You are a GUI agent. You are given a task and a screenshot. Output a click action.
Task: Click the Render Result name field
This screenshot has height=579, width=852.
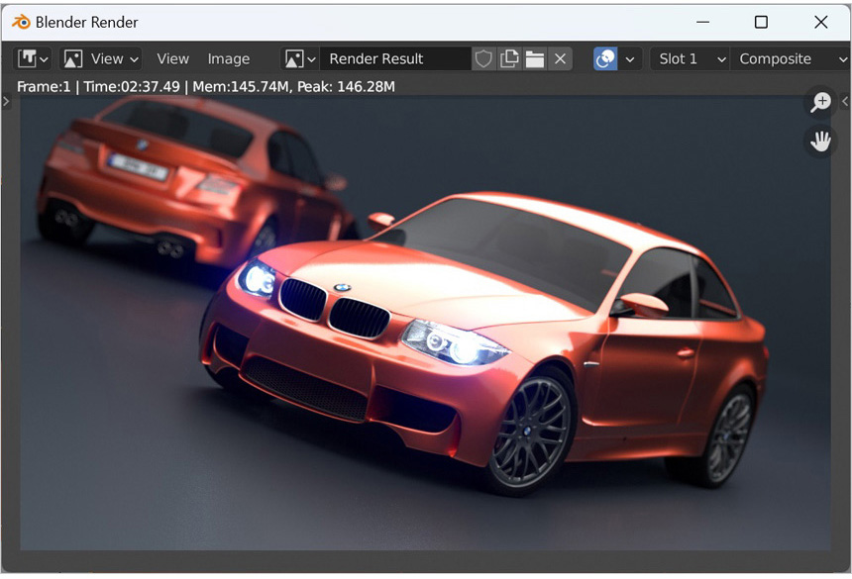coord(394,59)
